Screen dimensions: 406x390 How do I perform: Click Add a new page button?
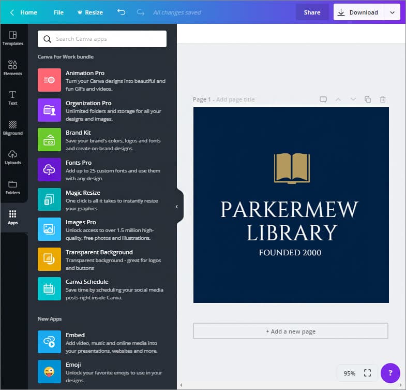[x=291, y=331]
